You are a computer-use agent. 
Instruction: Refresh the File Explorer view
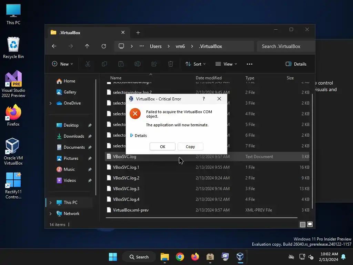tap(104, 46)
